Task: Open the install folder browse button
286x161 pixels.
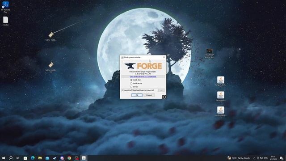Action: click(161, 90)
